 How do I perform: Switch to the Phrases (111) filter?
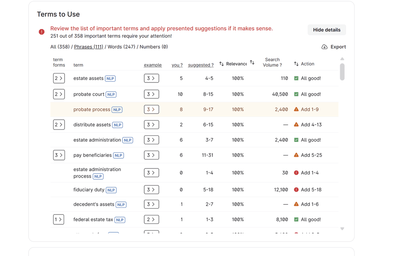[x=89, y=47]
